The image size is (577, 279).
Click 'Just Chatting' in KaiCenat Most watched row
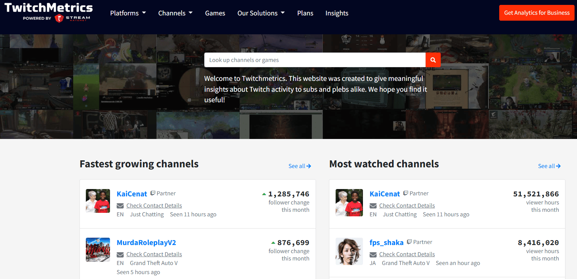tap(400, 215)
